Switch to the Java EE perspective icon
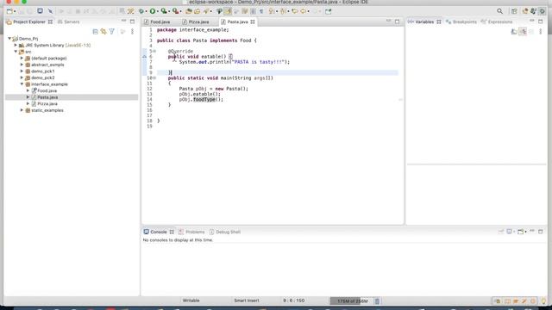Screen dimensions: 552x310 click(525, 11)
